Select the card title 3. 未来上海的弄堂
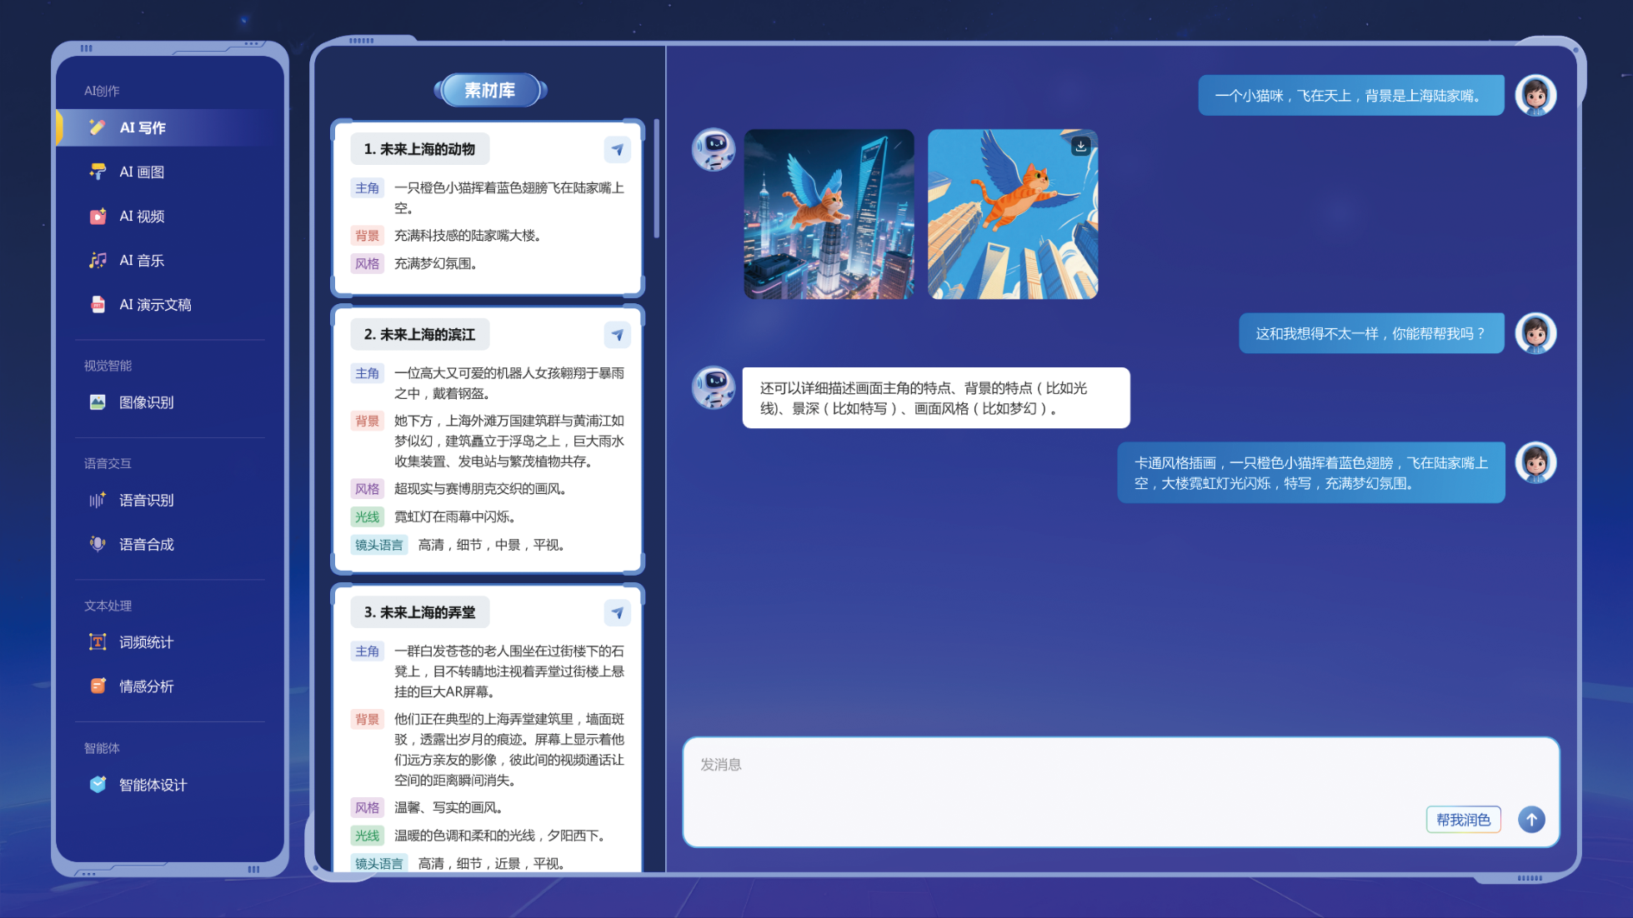The image size is (1633, 918). coord(419,612)
